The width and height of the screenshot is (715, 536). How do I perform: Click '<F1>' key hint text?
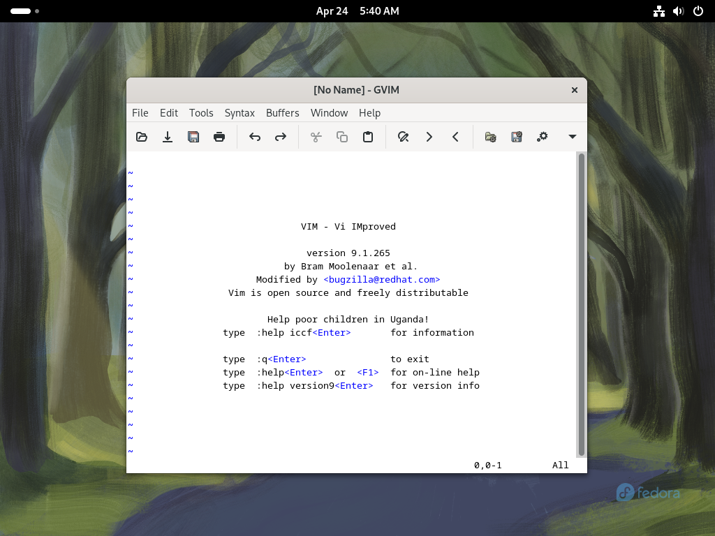(x=368, y=373)
